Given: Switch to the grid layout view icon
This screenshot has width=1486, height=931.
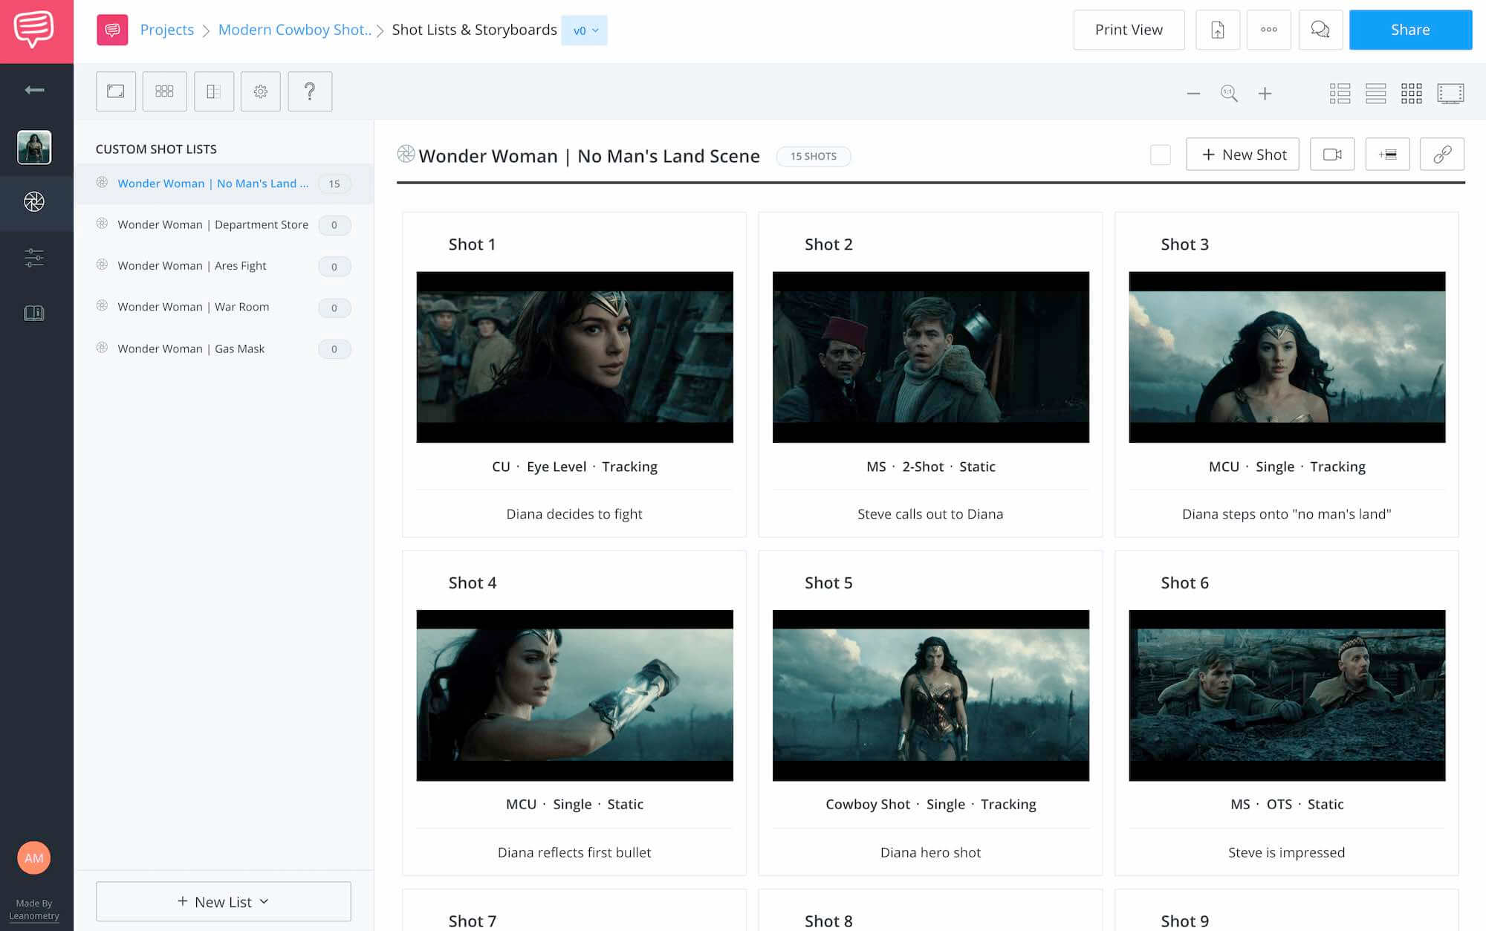Looking at the screenshot, I should [x=1411, y=94].
